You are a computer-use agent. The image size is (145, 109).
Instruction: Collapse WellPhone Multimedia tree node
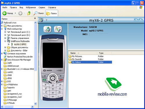tap(5, 41)
